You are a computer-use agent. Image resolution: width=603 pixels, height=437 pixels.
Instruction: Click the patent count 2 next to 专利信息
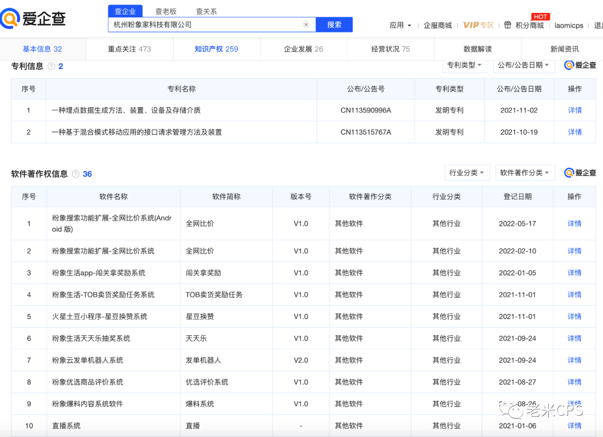tap(61, 66)
